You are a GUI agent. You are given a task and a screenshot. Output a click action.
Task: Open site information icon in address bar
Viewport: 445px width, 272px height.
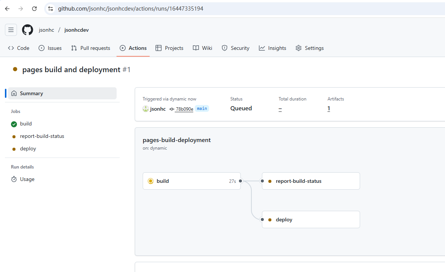coord(51,9)
